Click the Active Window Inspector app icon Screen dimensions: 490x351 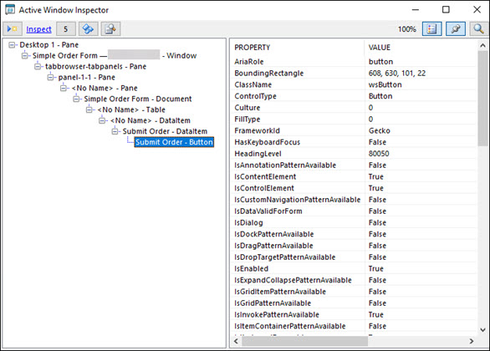click(10, 10)
